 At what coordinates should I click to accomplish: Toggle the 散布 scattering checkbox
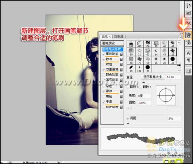click(104, 59)
